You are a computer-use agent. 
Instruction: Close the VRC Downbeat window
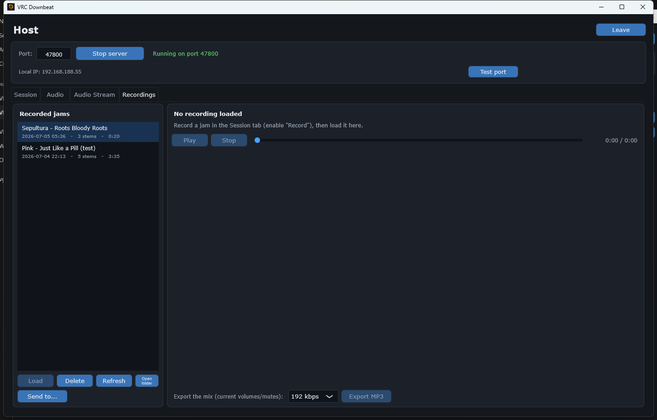[x=643, y=7]
